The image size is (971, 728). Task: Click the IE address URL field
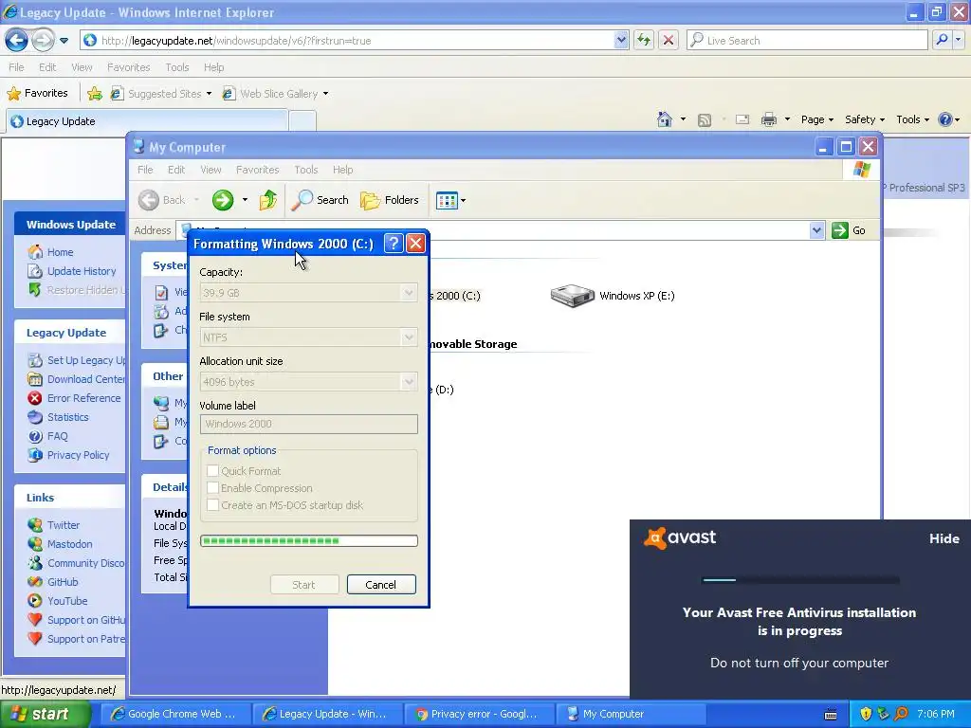357,40
